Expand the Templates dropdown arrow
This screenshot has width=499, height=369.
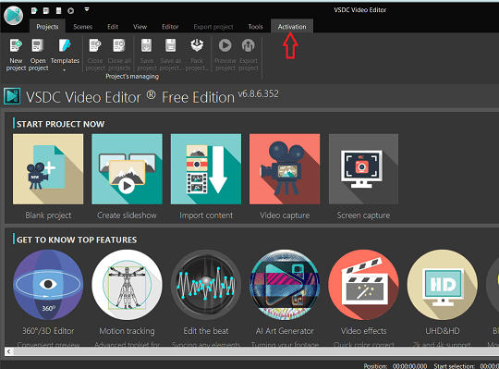point(65,69)
